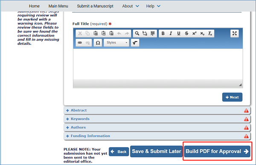This screenshot has height=165, width=256.
Task: Click the Authors warning icon
Action: (246, 128)
